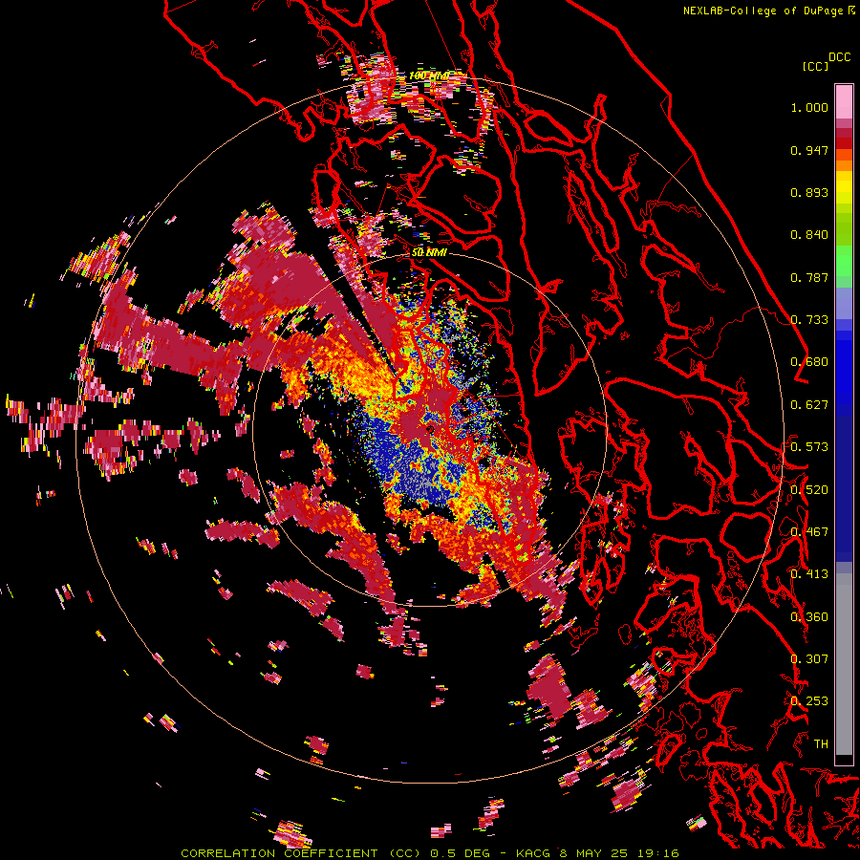Click the 0.5 DEG elevation text in the footer
Screen dimensions: 860x860
coord(462,853)
